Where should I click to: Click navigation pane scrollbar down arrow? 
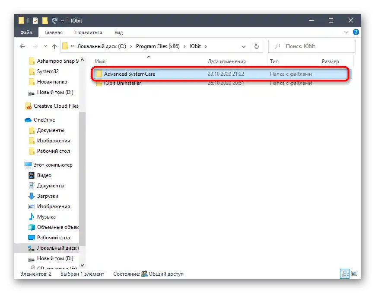pos(82,265)
